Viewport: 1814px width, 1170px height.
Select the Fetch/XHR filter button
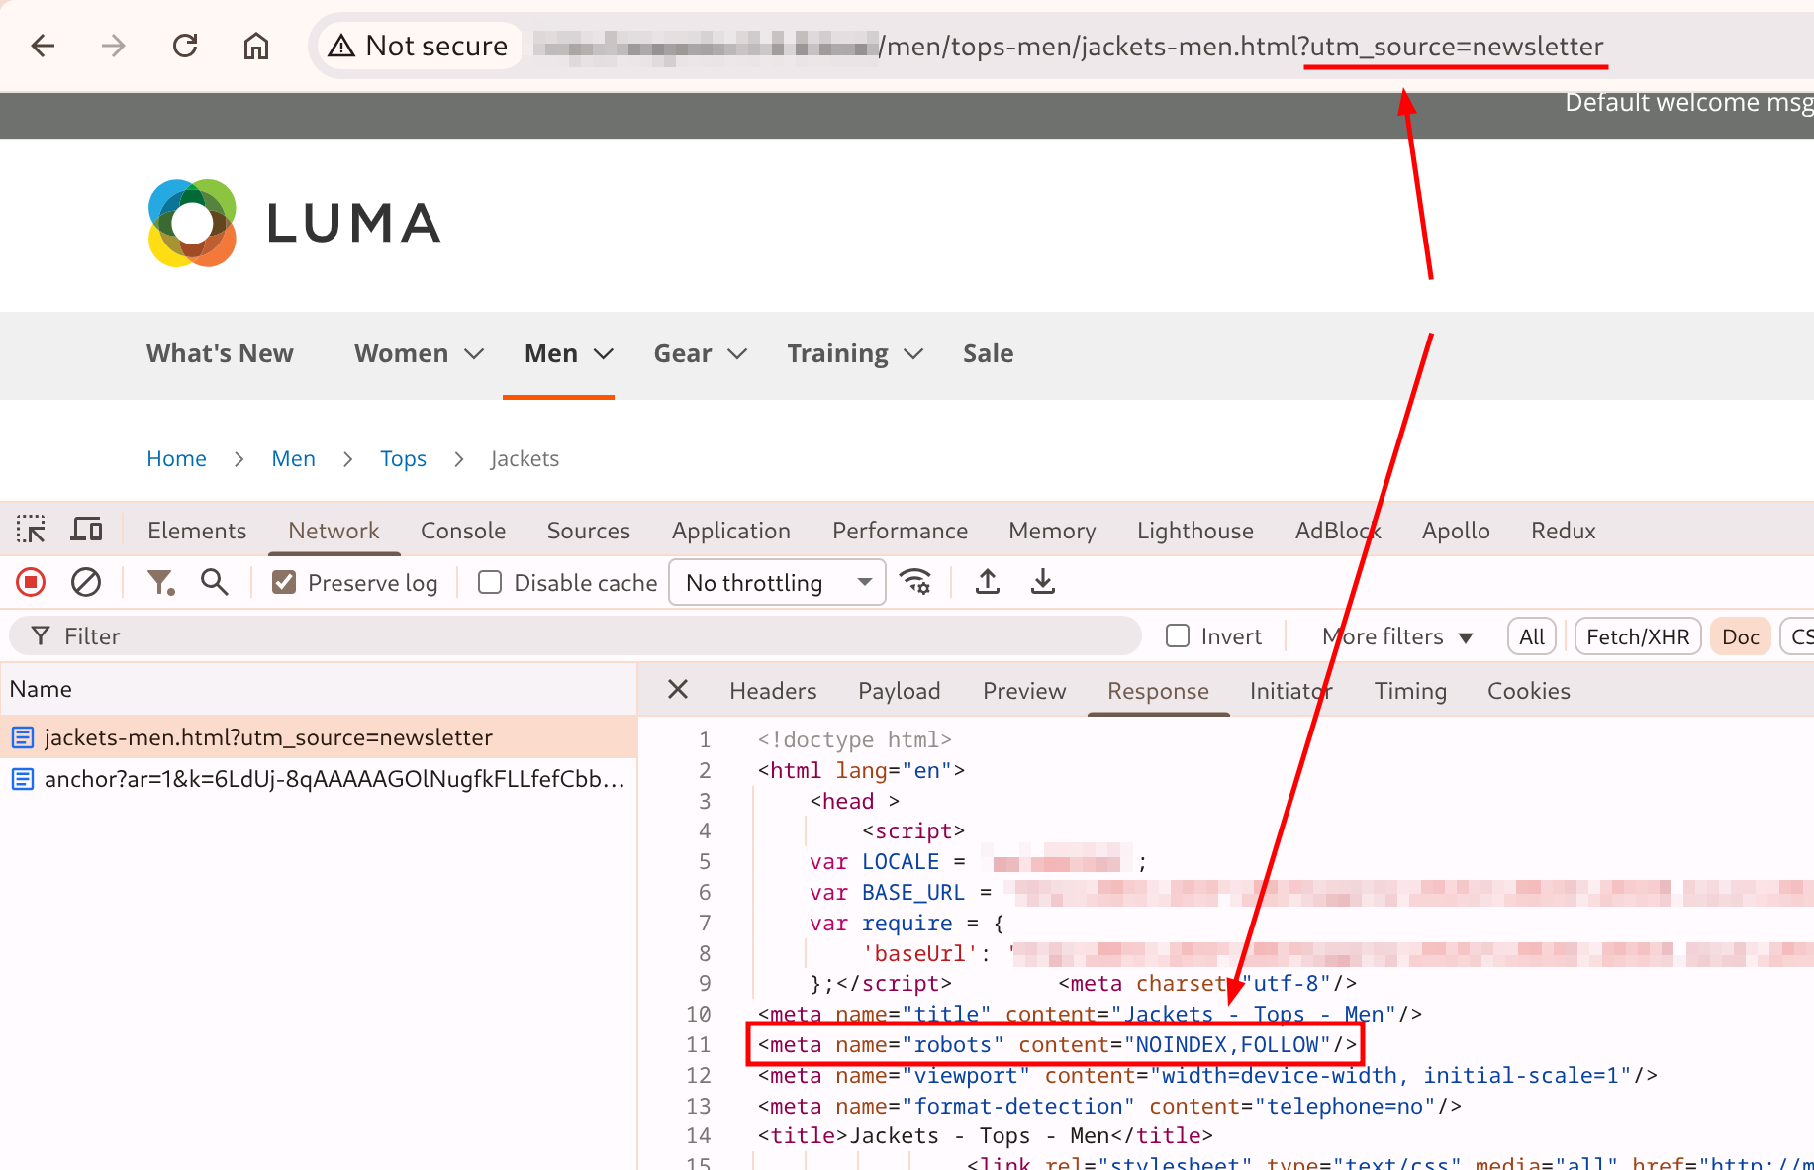(1637, 636)
